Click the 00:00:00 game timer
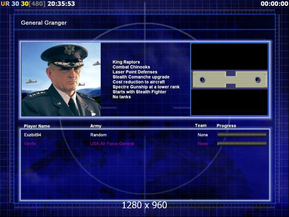Image resolution: width=289 pixels, height=217 pixels. 274,4
